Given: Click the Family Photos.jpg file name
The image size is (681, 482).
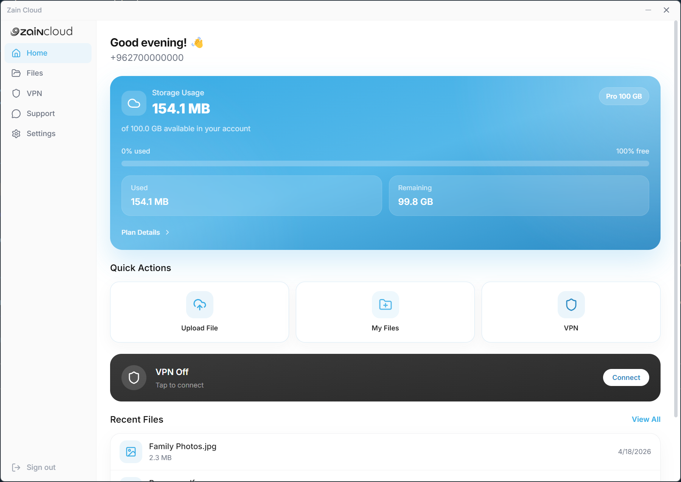Looking at the screenshot, I should (183, 446).
